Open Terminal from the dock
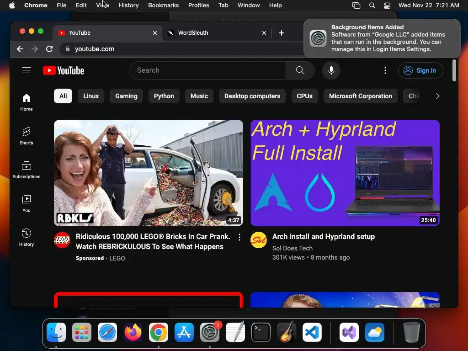468x351 pixels. tap(261, 332)
